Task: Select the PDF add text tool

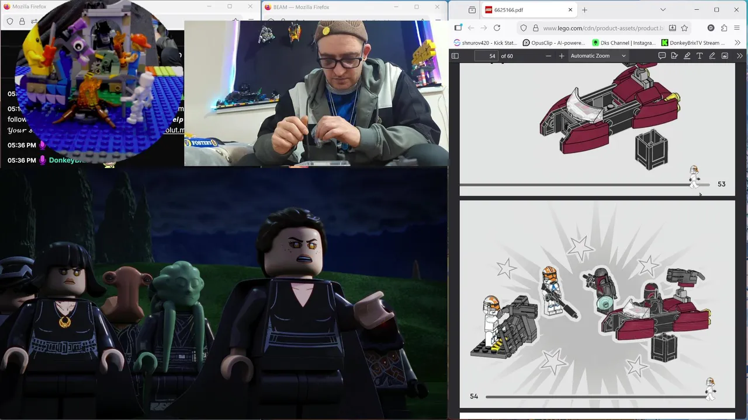Action: 699,56
